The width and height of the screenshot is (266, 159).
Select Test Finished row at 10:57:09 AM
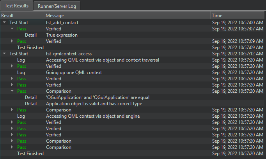point(30,48)
